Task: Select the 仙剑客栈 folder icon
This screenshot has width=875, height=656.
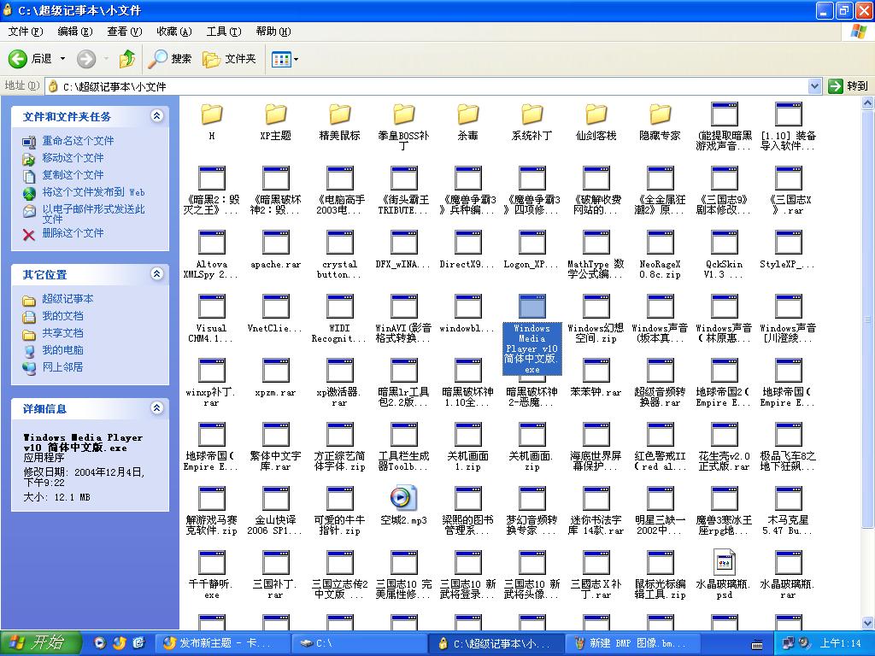Action: (x=596, y=114)
